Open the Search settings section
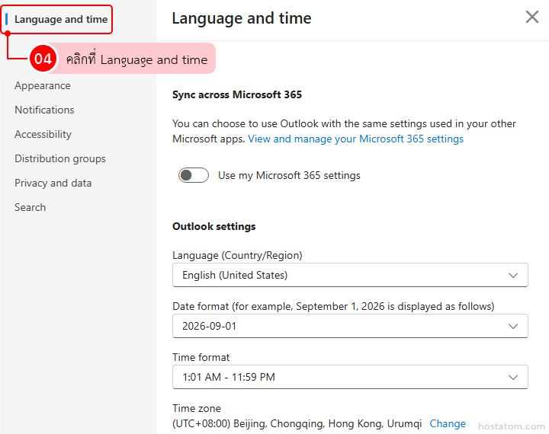This screenshot has height=434, width=549. coord(30,207)
